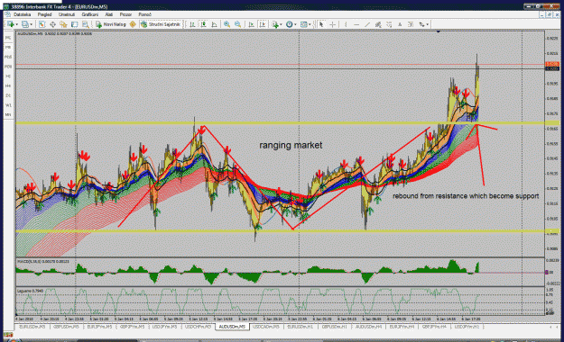Select the Fibonacci retracement tool

pyautogui.click(x=389, y=24)
